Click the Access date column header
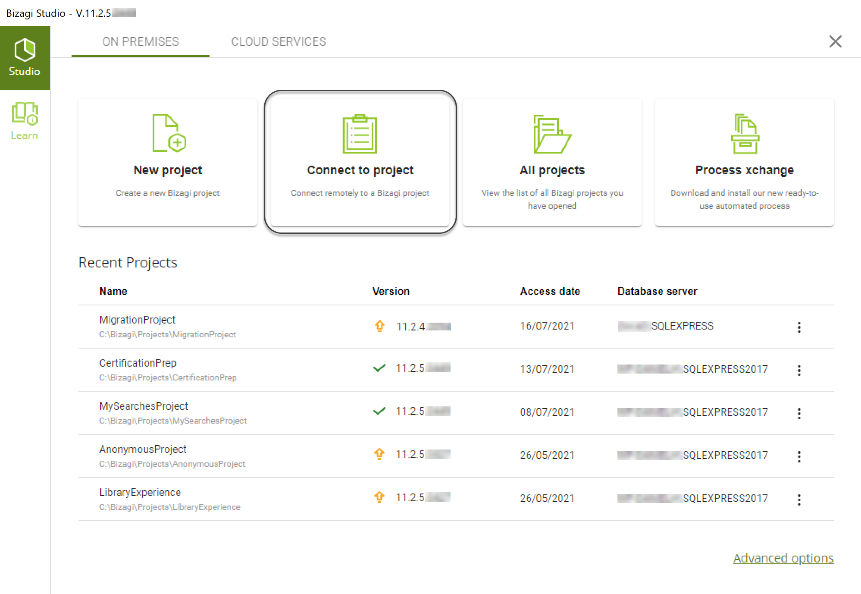Image resolution: width=861 pixels, height=594 pixels. click(x=550, y=291)
